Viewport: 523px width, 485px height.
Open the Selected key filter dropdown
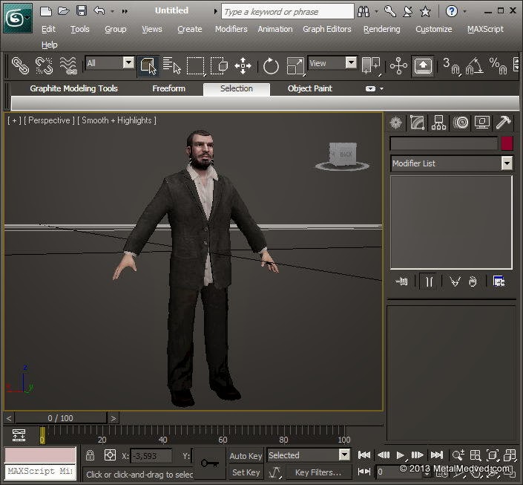344,455
